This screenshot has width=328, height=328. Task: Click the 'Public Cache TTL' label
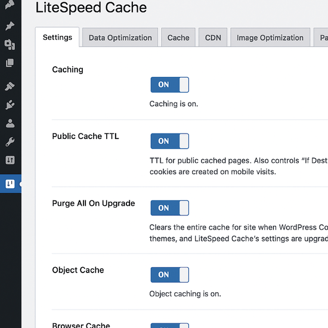click(x=85, y=136)
